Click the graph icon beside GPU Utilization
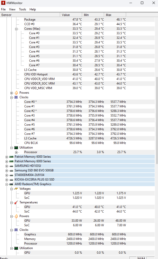 click(16, 248)
